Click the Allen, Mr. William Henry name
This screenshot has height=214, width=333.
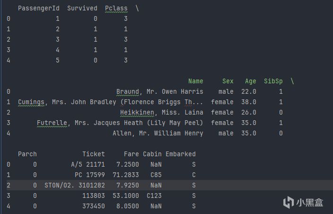pos(158,133)
